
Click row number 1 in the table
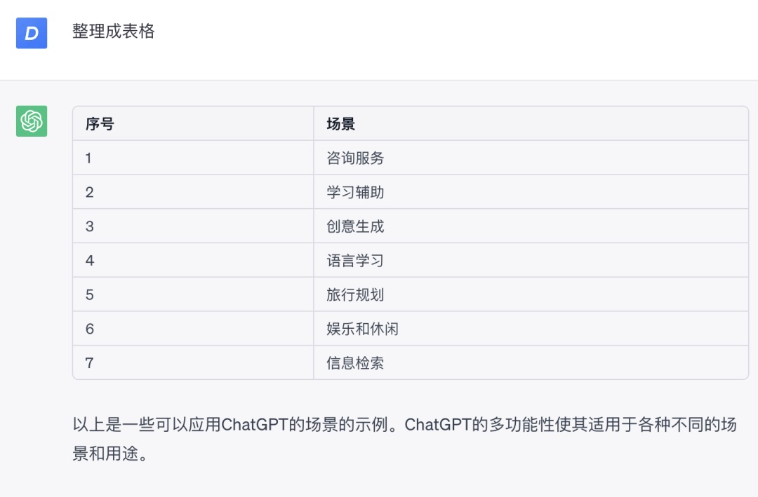coord(88,158)
